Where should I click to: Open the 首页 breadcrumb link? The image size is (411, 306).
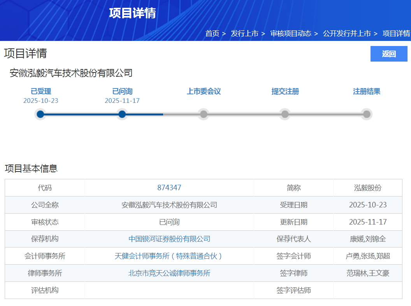(x=212, y=34)
